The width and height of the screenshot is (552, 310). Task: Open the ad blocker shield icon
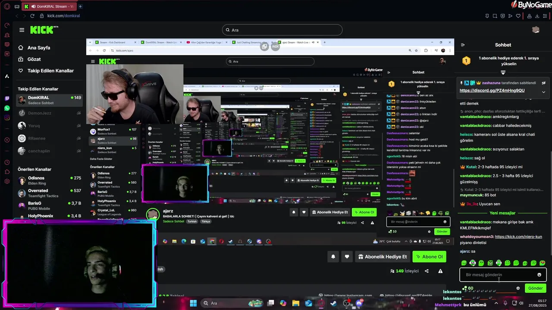502,16
